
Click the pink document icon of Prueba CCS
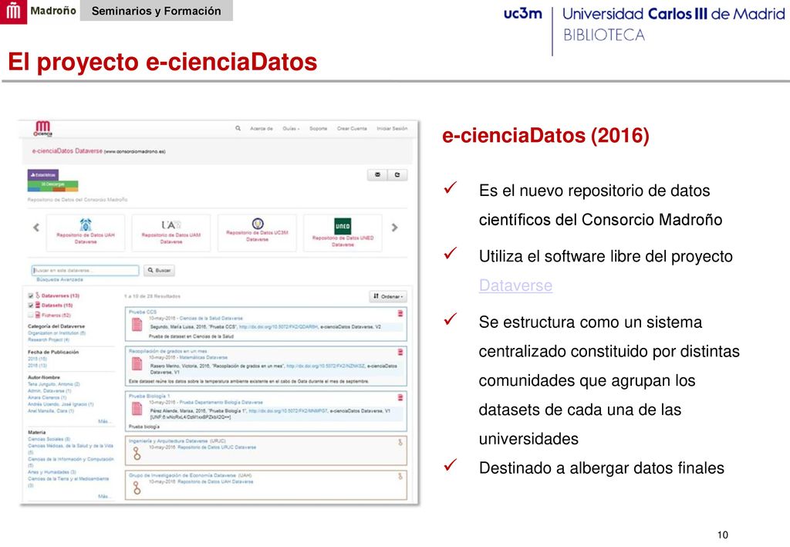click(137, 325)
